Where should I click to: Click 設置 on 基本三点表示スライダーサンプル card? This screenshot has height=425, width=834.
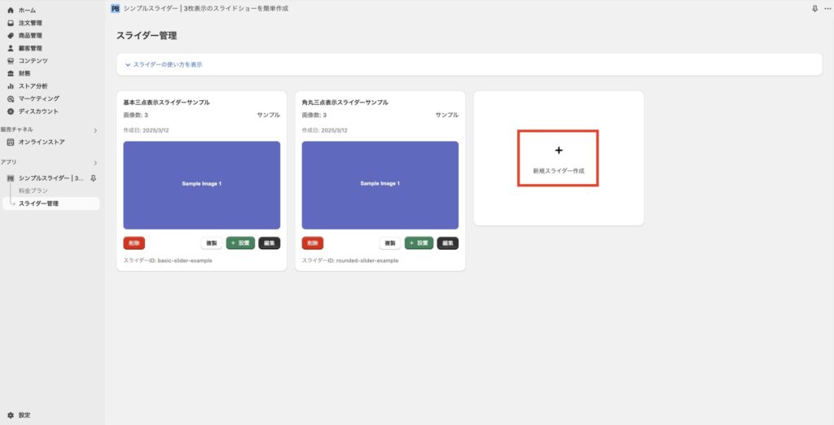(x=240, y=243)
